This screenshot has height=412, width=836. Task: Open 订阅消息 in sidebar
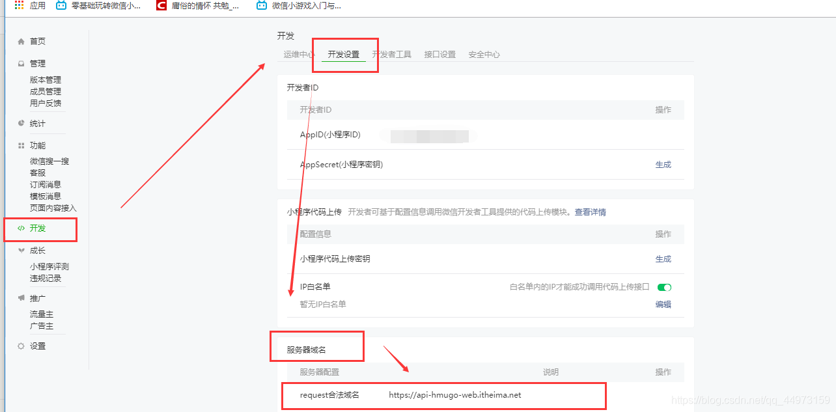46,185
